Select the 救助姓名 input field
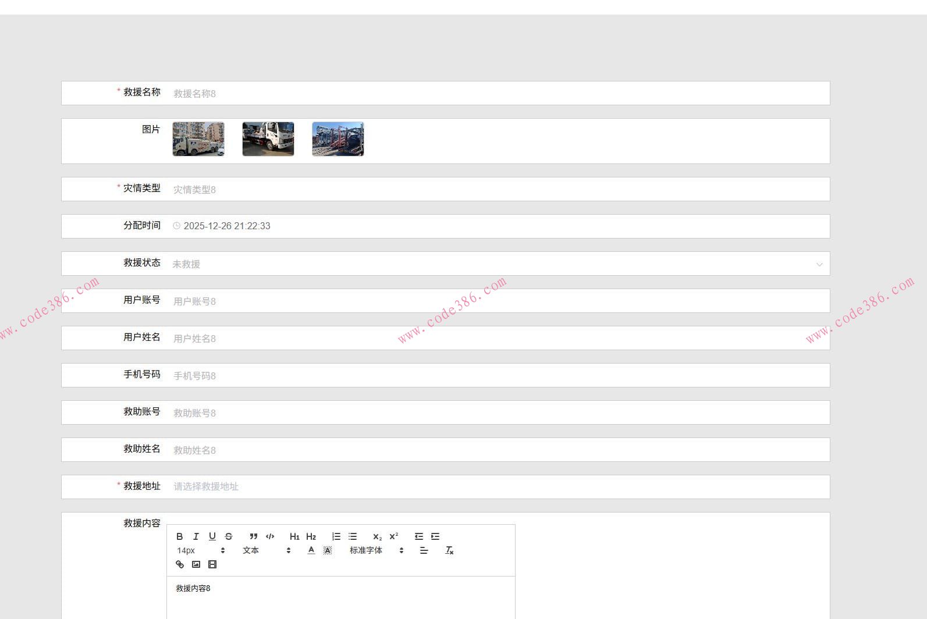Screen dimensions: 927x619 (x=498, y=450)
